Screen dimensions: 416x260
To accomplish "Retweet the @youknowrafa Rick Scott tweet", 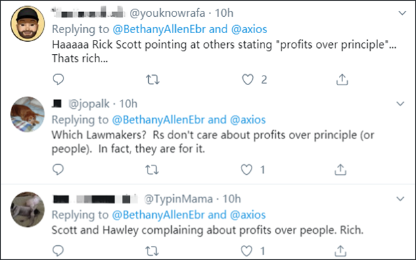I will pos(153,80).
